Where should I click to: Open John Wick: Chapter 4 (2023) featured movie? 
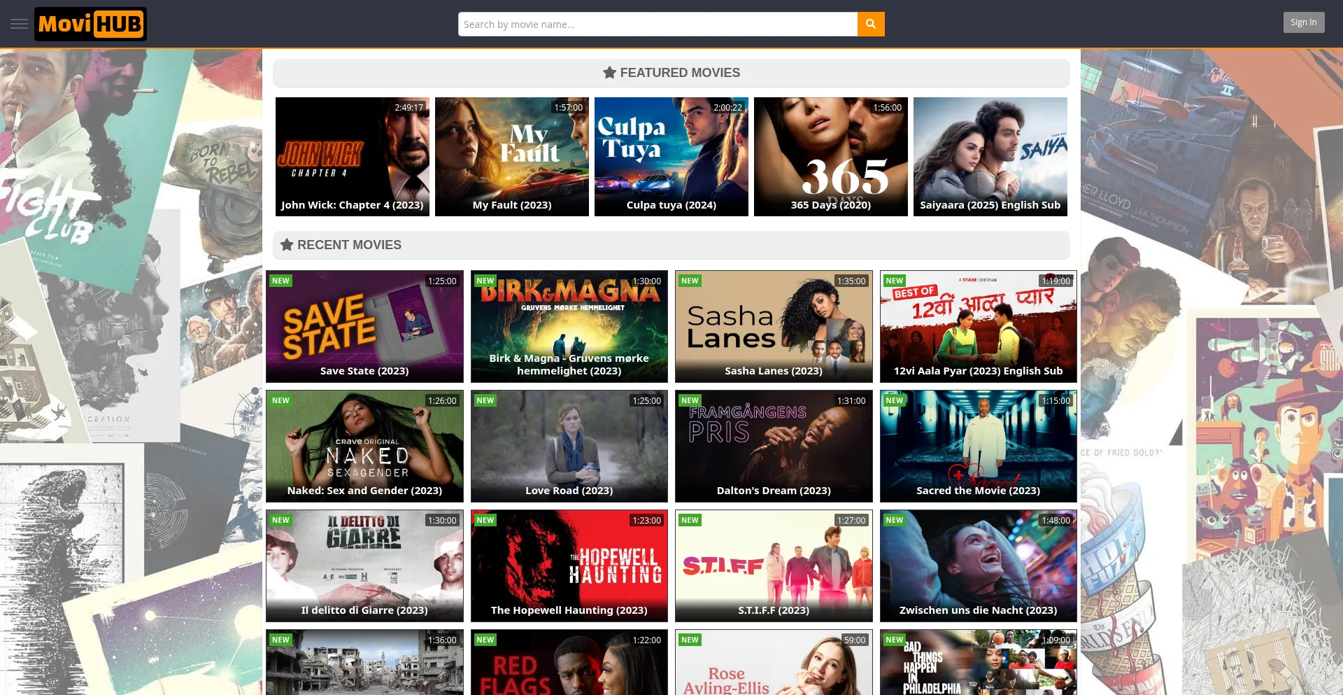click(x=353, y=157)
